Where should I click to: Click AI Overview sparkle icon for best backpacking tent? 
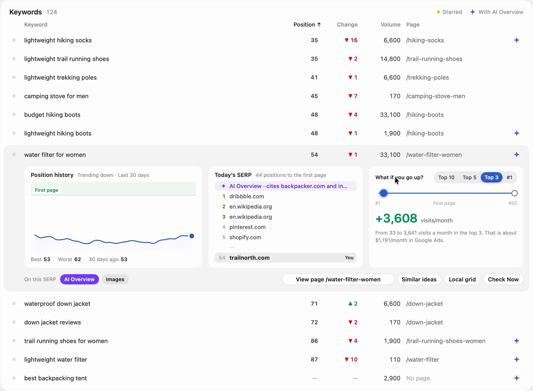pyautogui.click(x=517, y=378)
